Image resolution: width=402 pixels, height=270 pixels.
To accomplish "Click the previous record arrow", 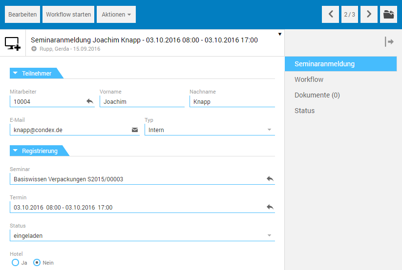I will 331,15.
